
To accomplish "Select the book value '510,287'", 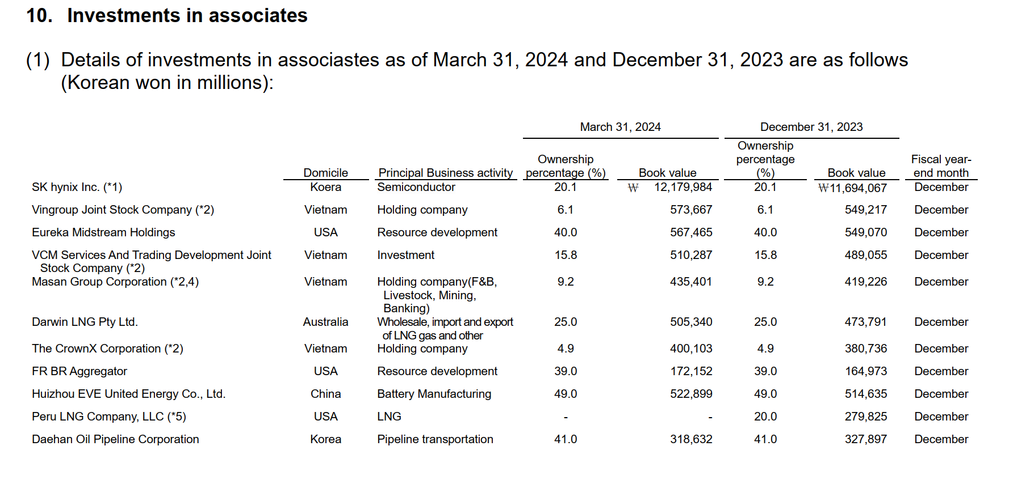I will tap(691, 255).
